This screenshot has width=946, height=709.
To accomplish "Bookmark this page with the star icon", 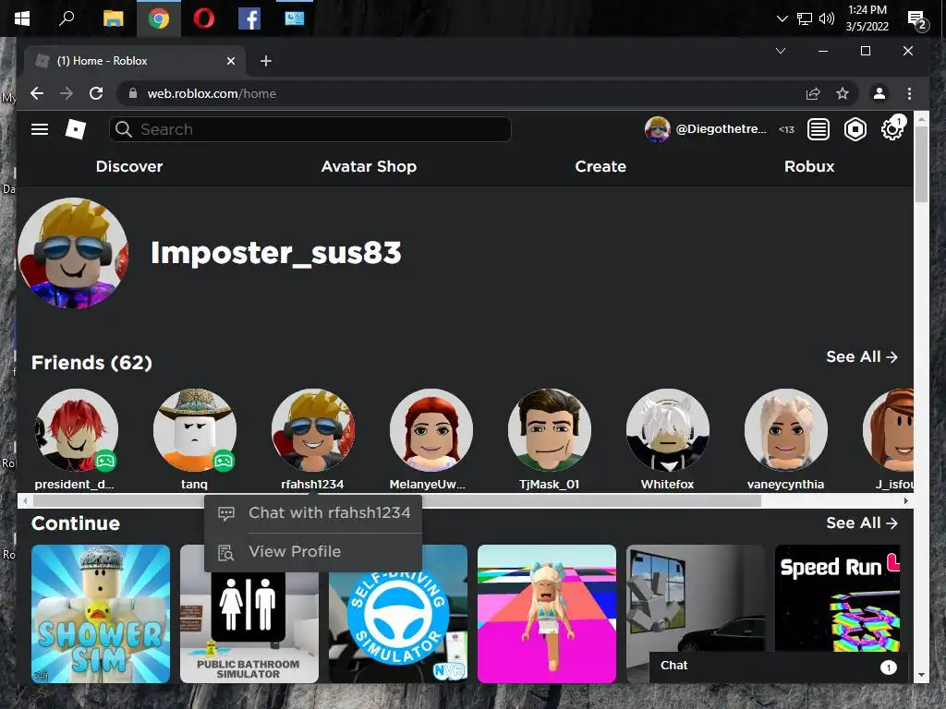I will click(x=843, y=93).
